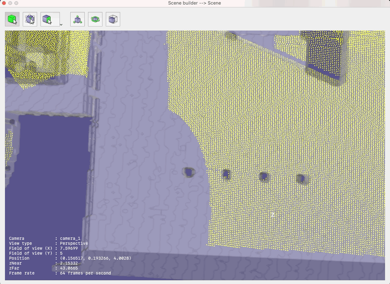Click the wireframe view-all cube icon
The image size is (390, 284).
pyautogui.click(x=112, y=19)
